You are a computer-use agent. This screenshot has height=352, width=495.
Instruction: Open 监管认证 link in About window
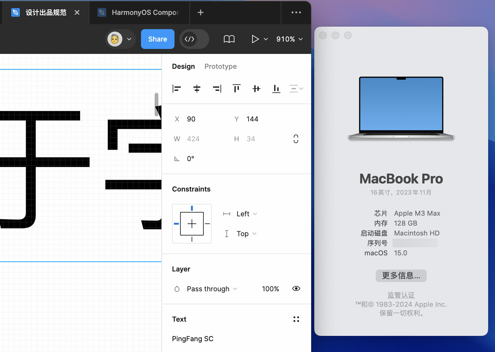point(401,295)
